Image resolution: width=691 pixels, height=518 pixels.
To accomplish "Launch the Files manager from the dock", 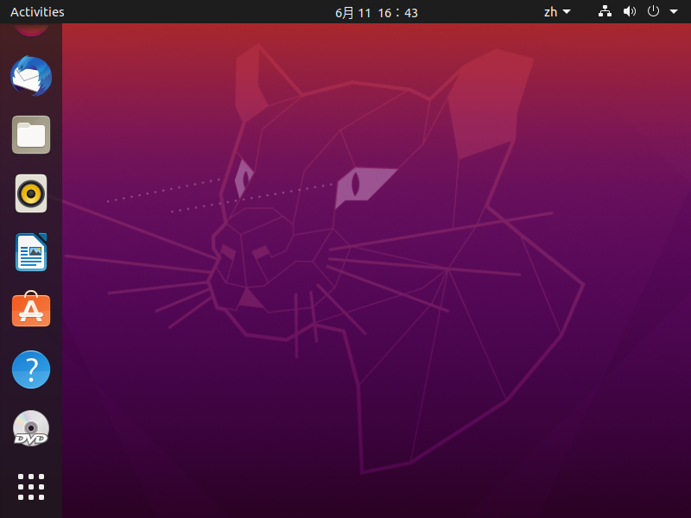I will (31, 135).
